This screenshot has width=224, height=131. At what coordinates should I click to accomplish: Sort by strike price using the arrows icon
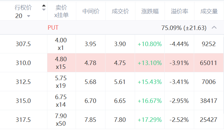coord(44,8)
